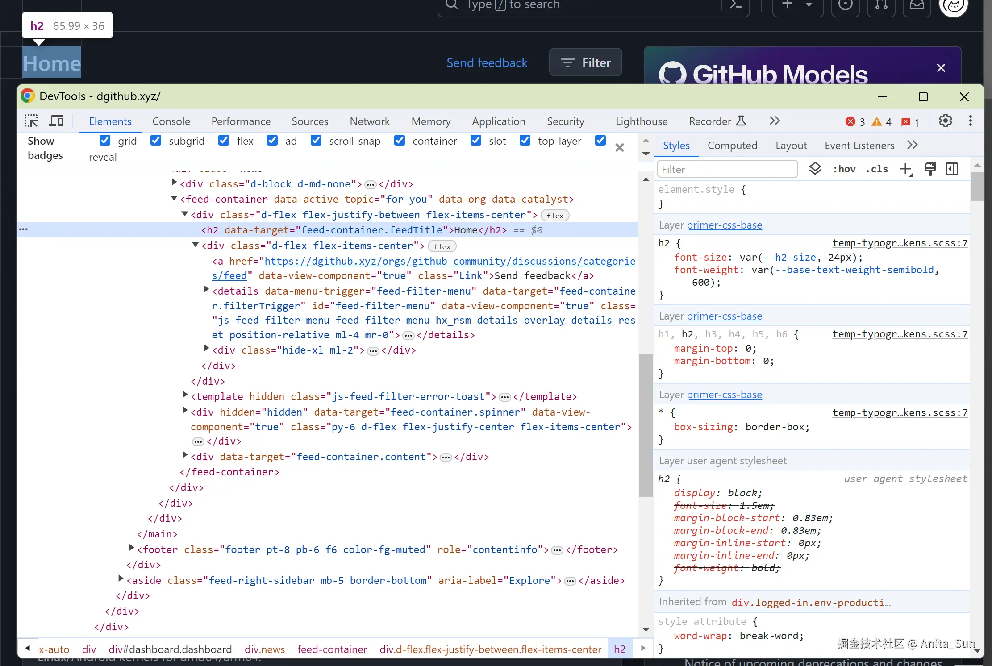Toggle the :hov element state button

844,169
